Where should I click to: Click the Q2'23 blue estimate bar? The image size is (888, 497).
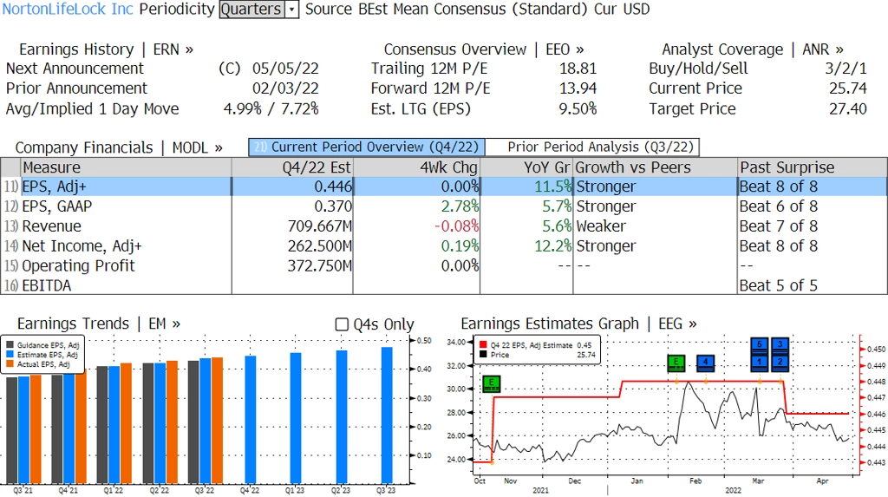(x=342, y=417)
